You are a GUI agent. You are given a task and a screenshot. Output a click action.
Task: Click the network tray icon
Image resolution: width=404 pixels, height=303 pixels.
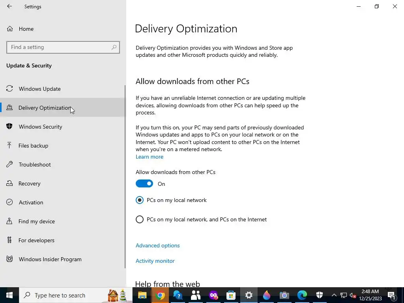tap(344, 295)
